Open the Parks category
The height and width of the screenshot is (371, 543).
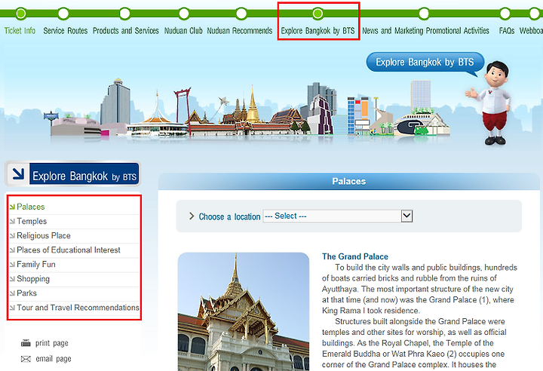pyautogui.click(x=26, y=293)
